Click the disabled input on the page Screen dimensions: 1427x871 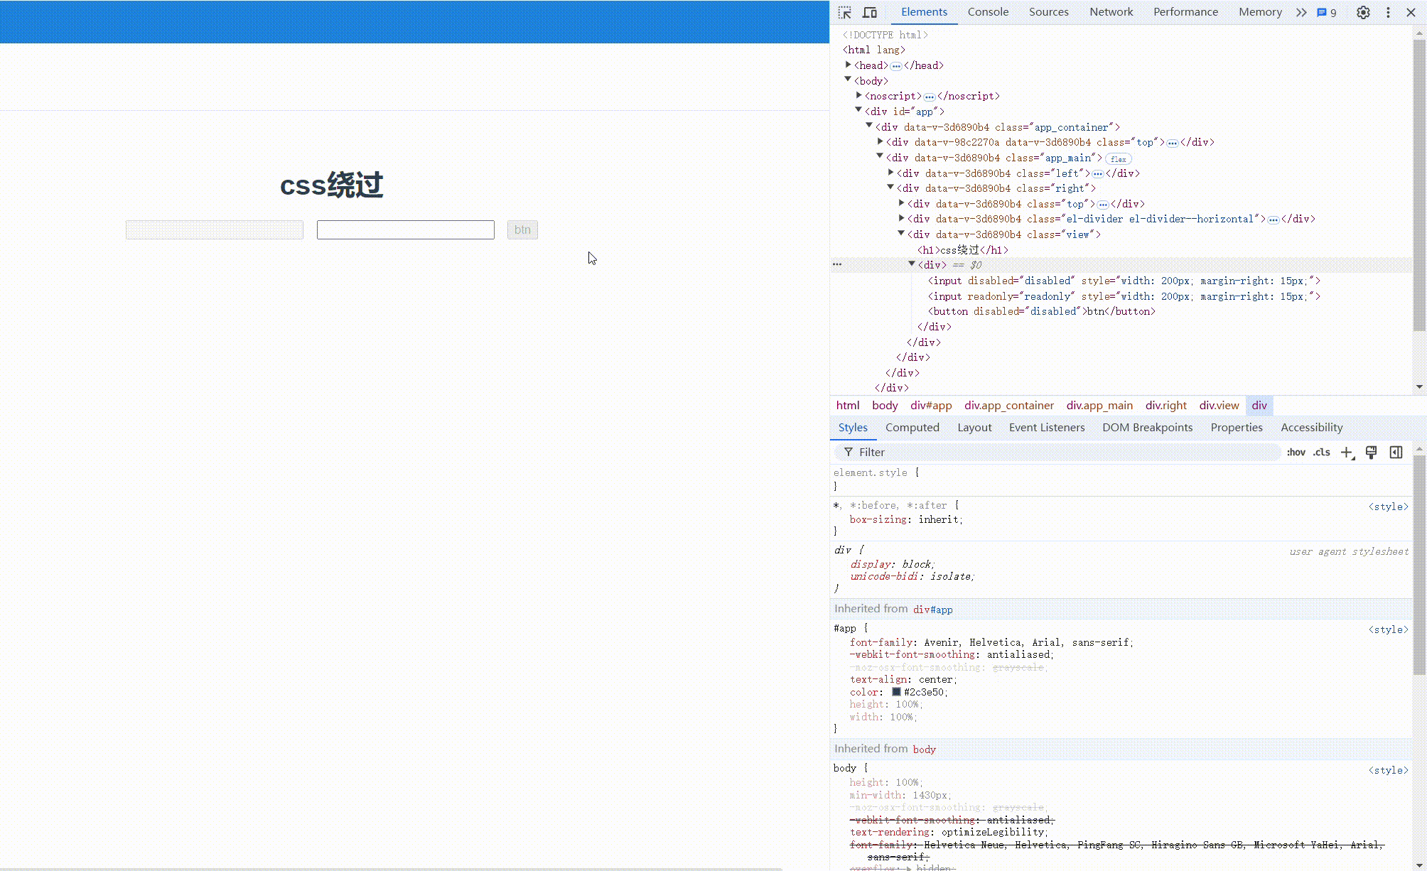coord(215,229)
